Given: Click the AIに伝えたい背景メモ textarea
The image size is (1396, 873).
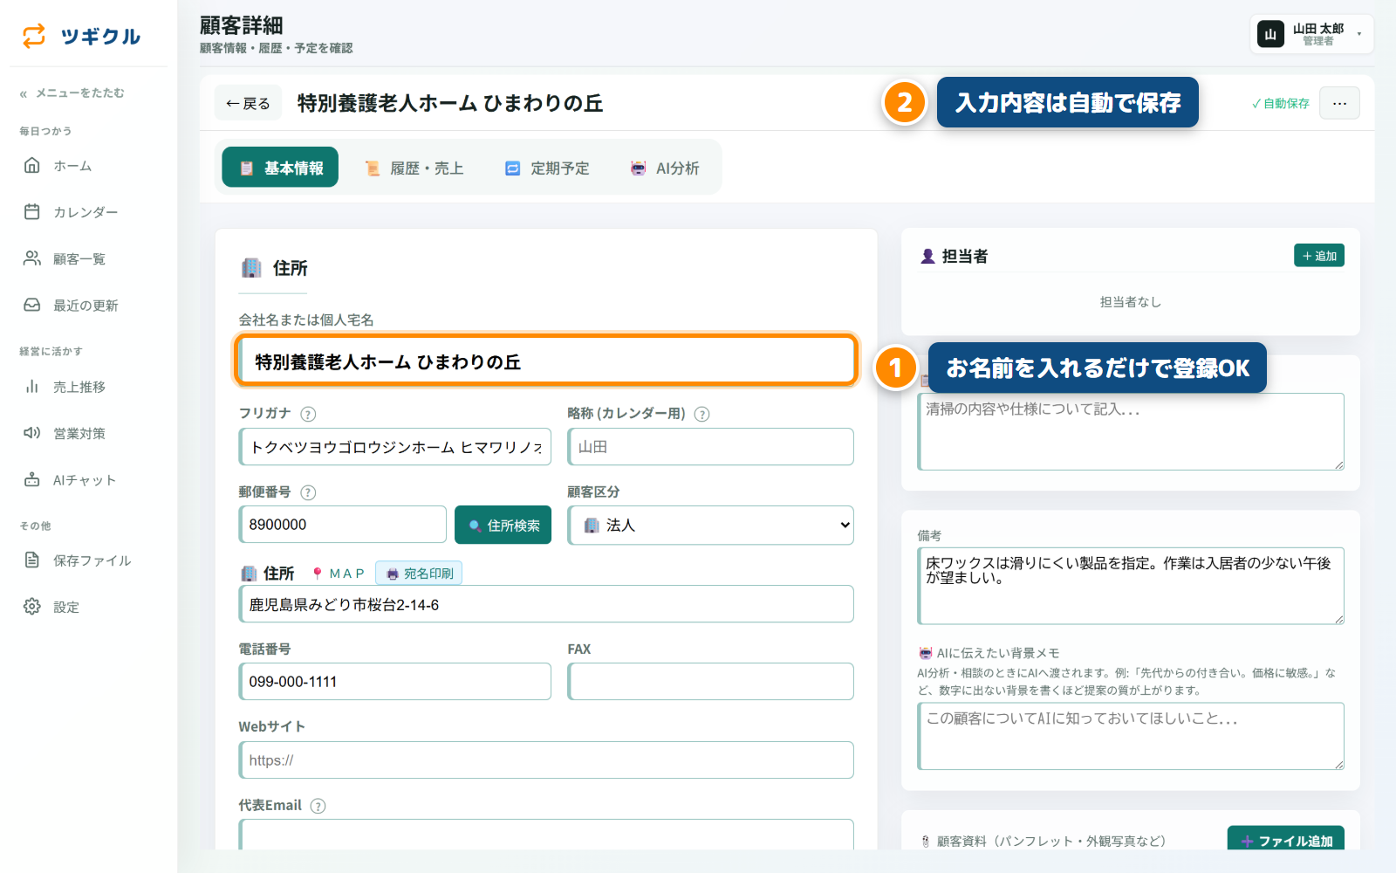Looking at the screenshot, I should pos(1131,736).
